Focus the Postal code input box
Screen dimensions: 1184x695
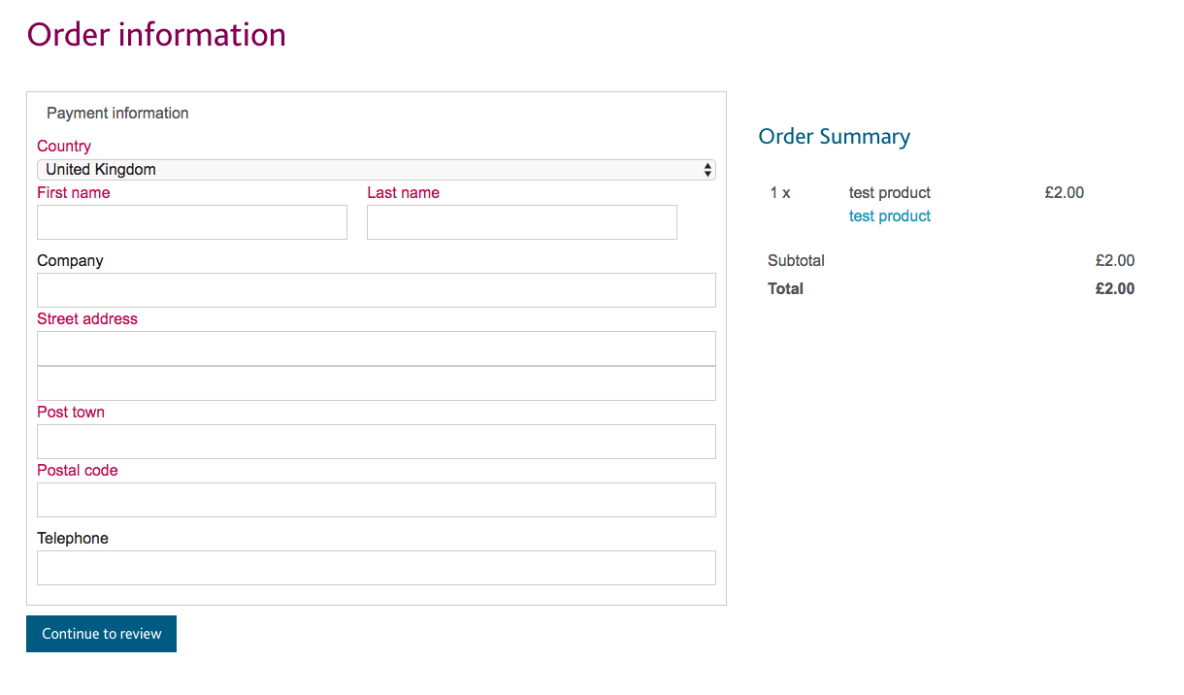click(x=376, y=500)
